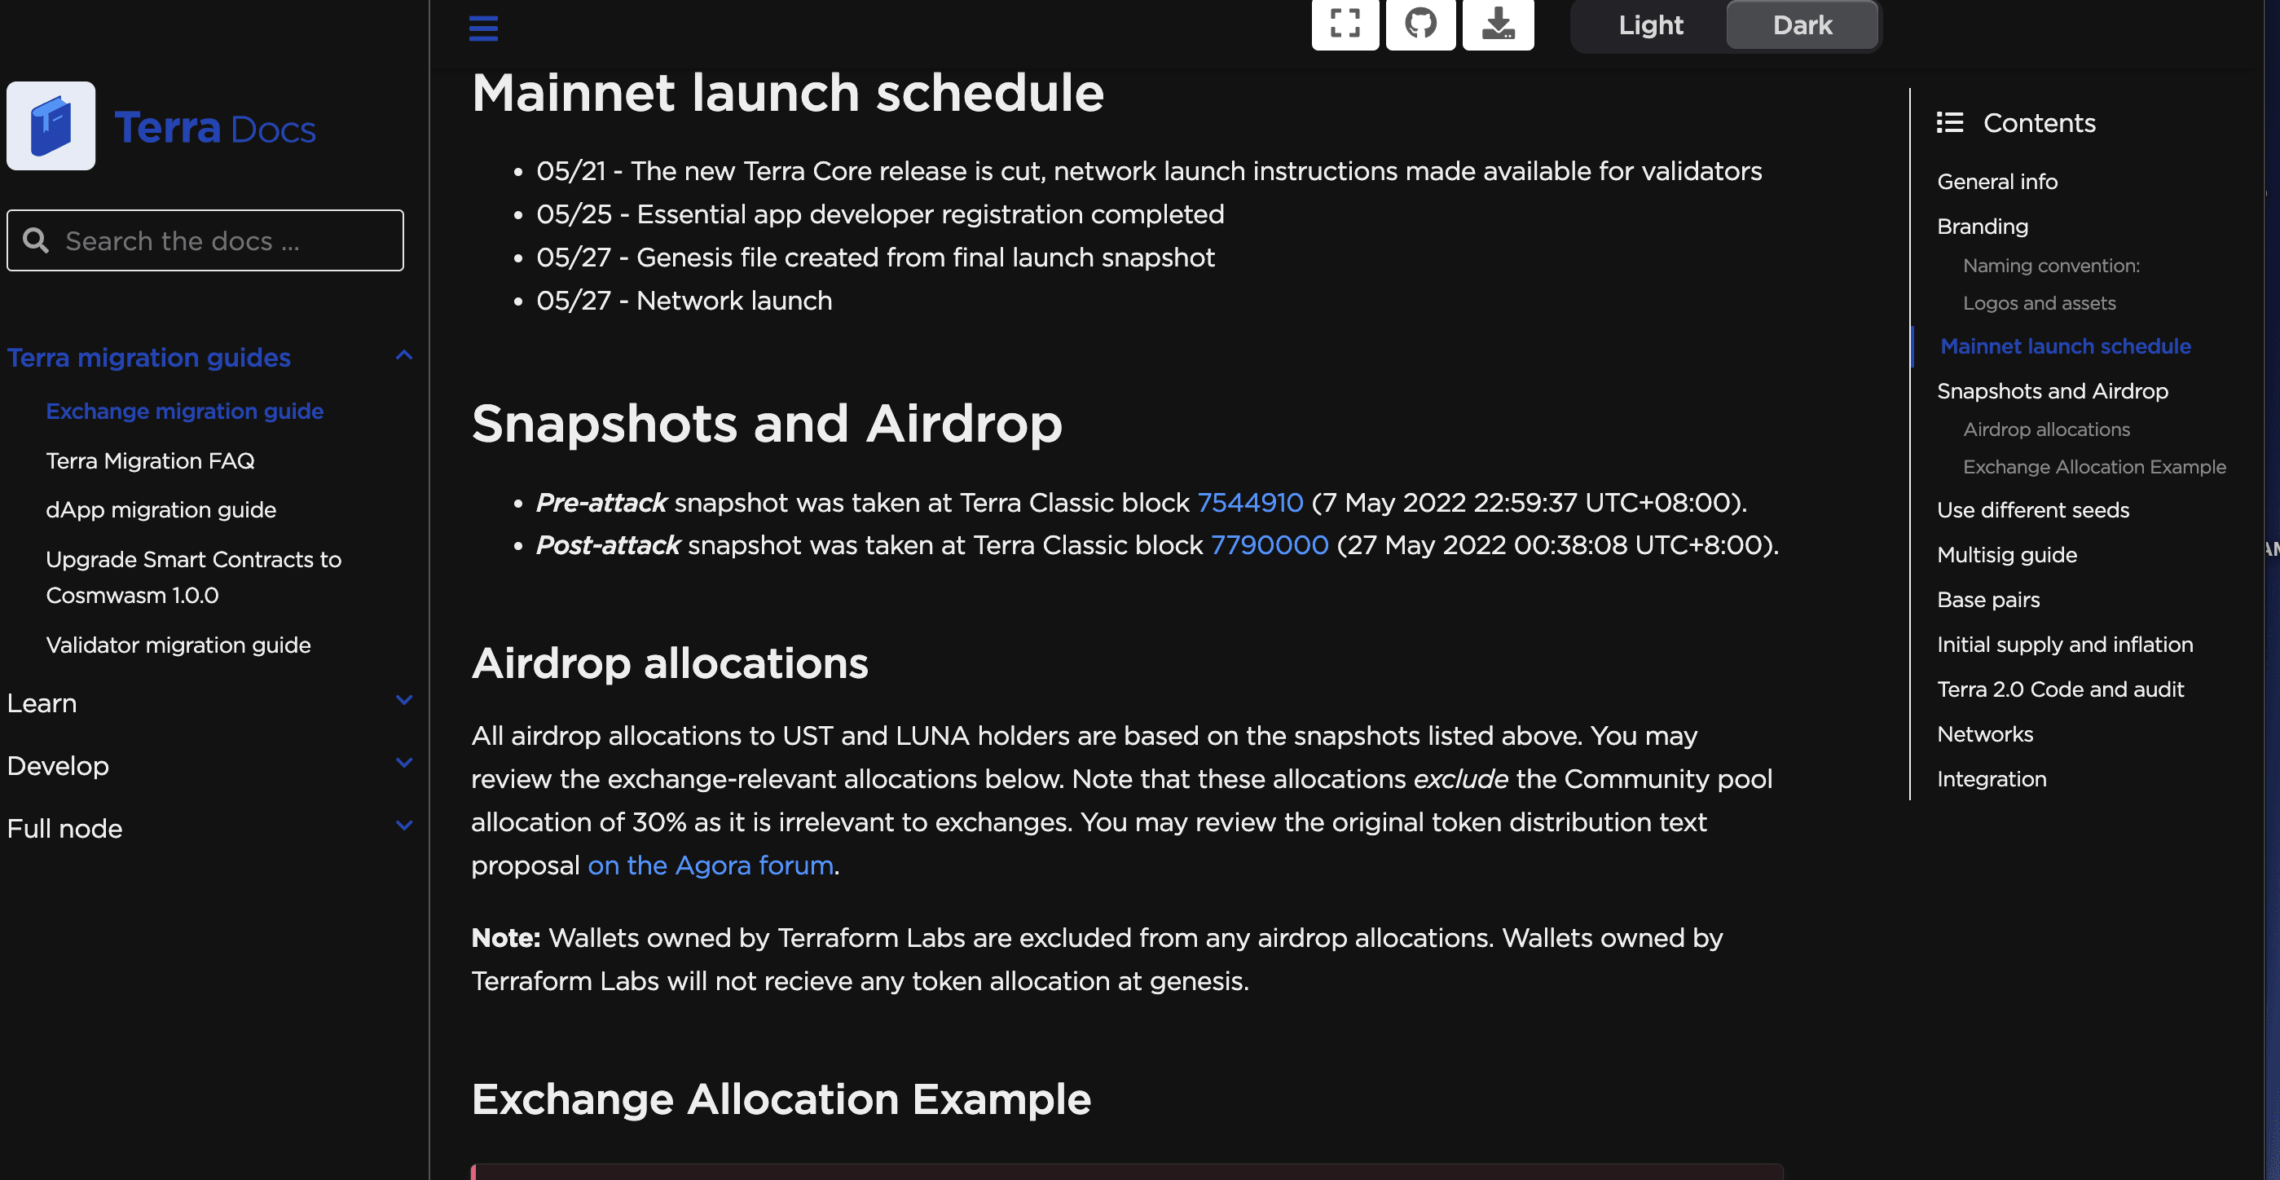Open the GitHub repository icon
Image resolution: width=2280 pixels, height=1180 pixels.
pyautogui.click(x=1419, y=24)
